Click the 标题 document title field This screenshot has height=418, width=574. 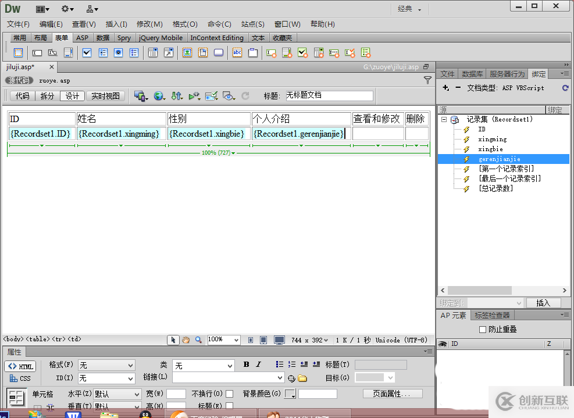point(329,95)
